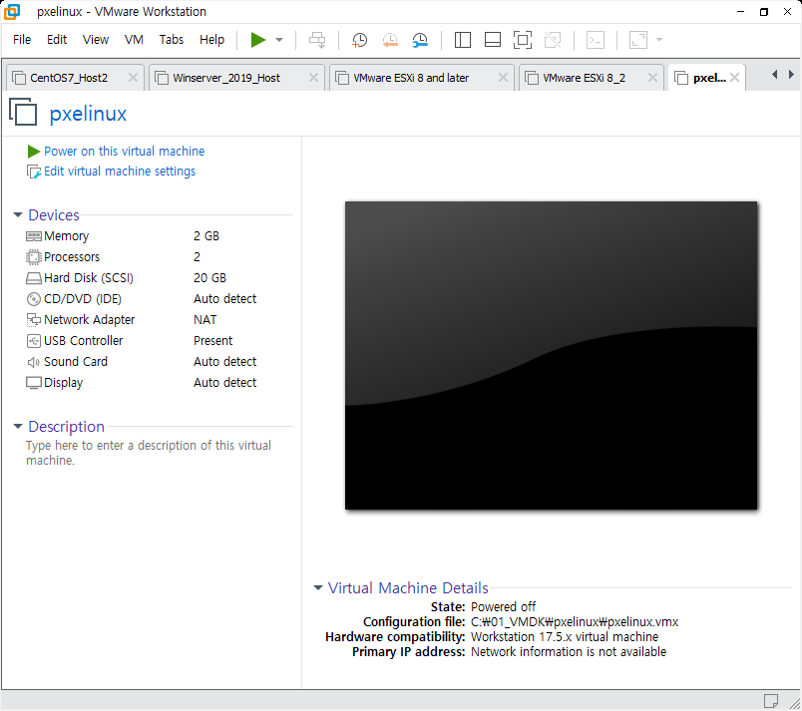Click Edit virtual machine settings link
The width and height of the screenshot is (802, 711).
pyautogui.click(x=120, y=172)
